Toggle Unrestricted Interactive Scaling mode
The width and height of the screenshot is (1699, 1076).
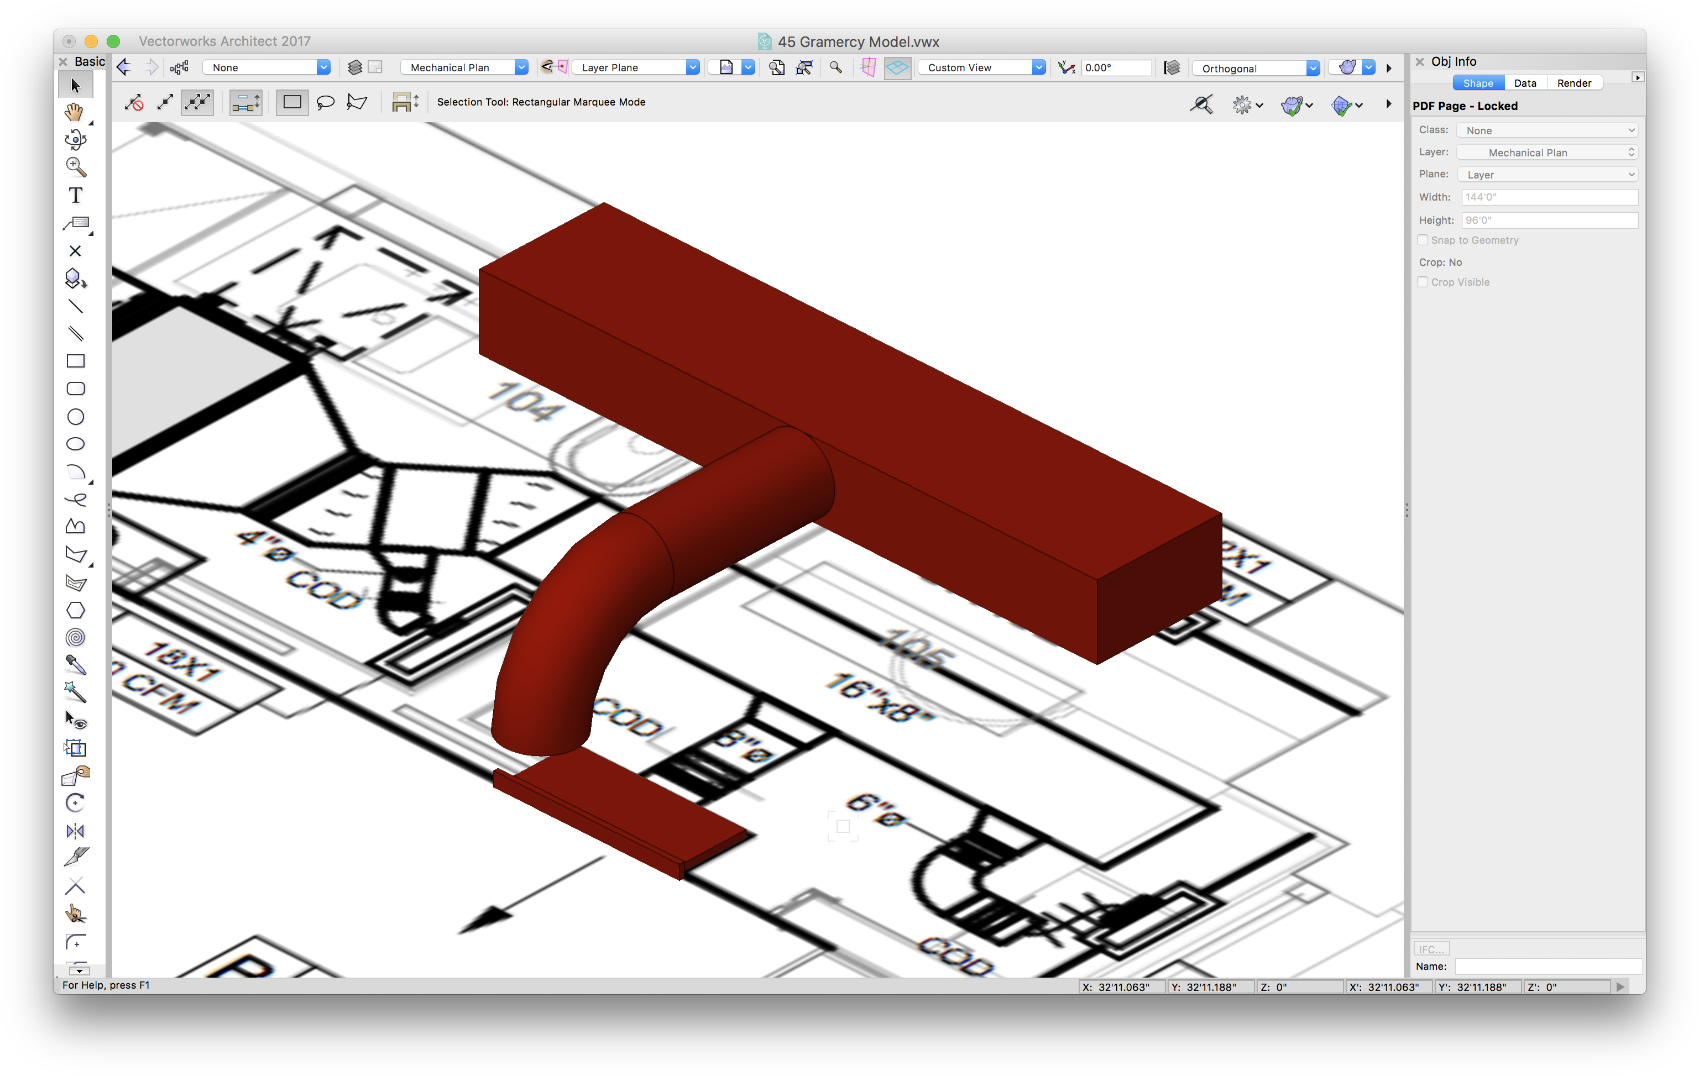coord(197,103)
